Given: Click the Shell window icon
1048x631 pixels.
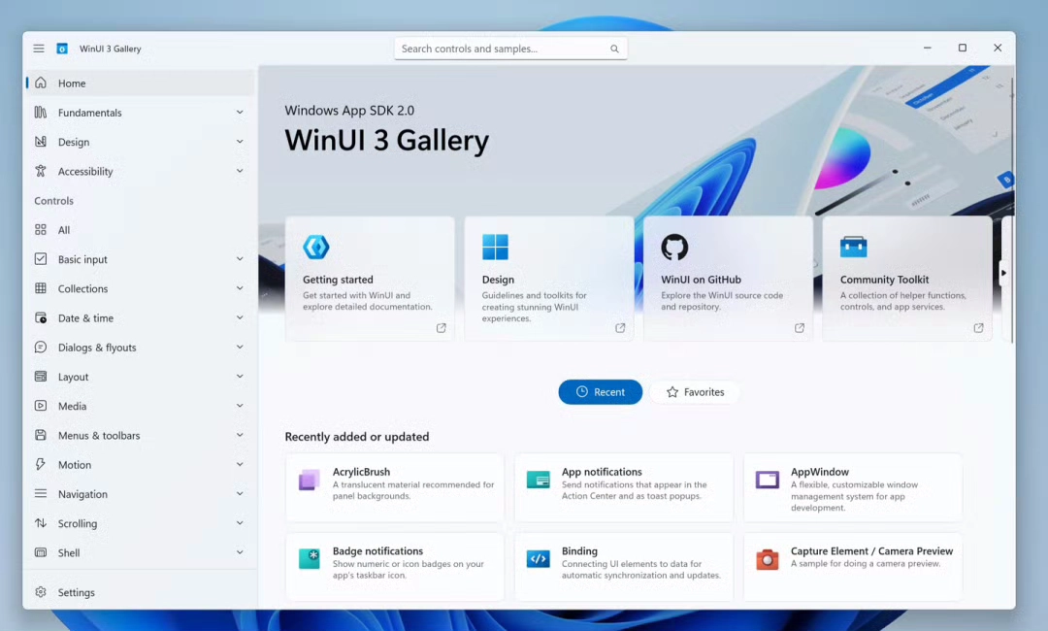Looking at the screenshot, I should click(x=41, y=552).
